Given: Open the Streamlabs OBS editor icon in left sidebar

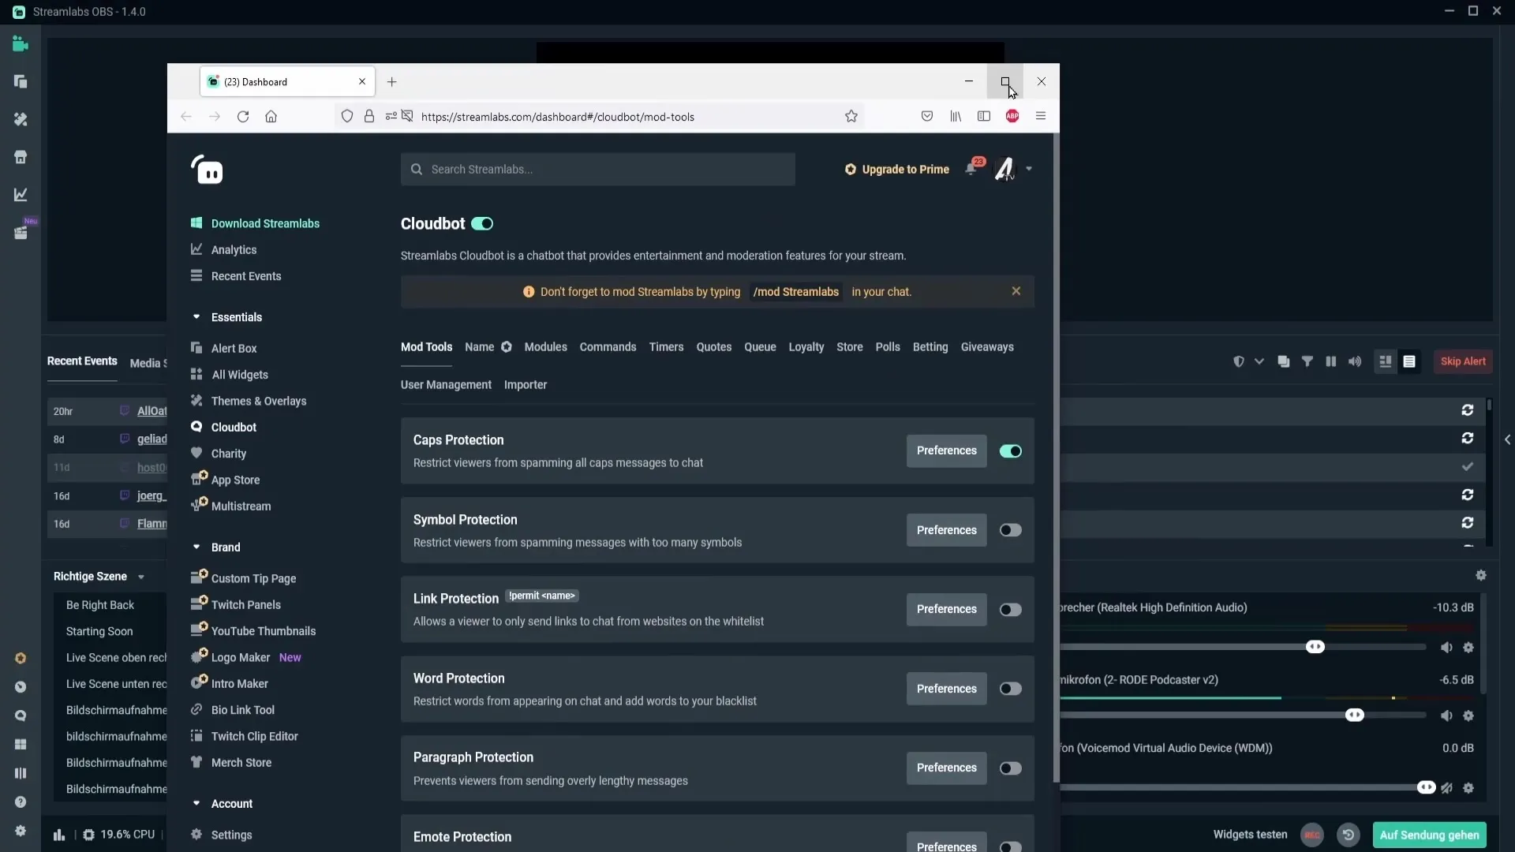Looking at the screenshot, I should click(x=21, y=44).
